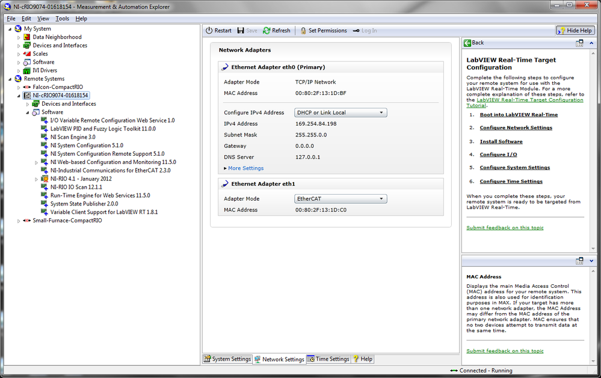This screenshot has width=601, height=378.
Task: Click the Scales icon in My System
Action: coord(27,53)
